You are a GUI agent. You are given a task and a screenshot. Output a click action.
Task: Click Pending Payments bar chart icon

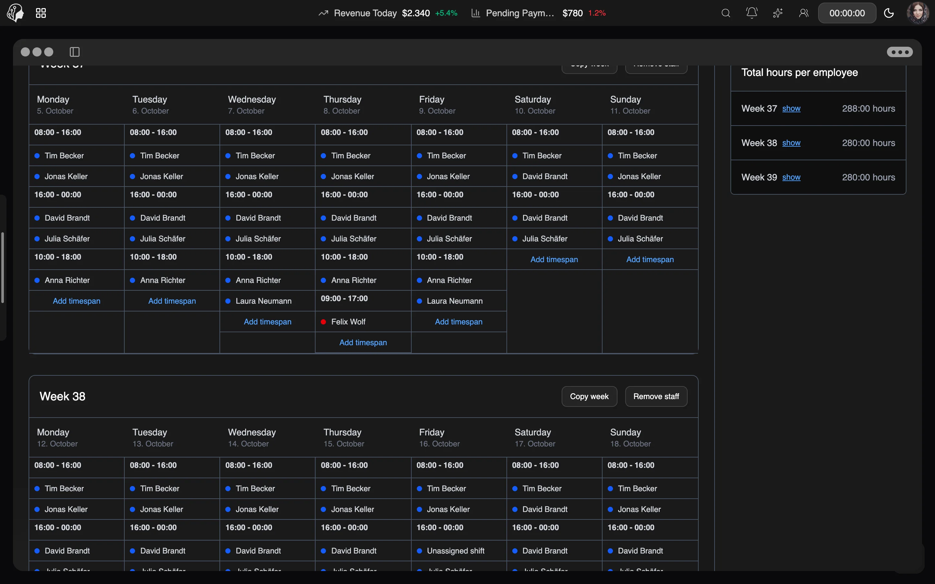pyautogui.click(x=476, y=13)
